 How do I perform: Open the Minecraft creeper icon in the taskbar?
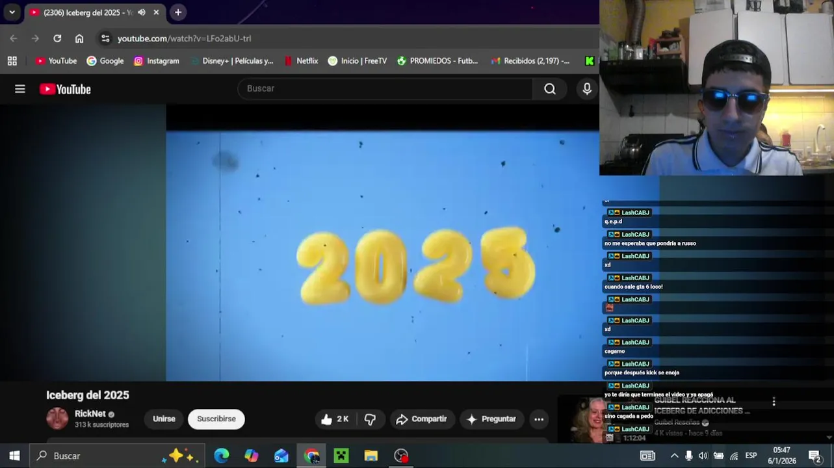pos(341,456)
